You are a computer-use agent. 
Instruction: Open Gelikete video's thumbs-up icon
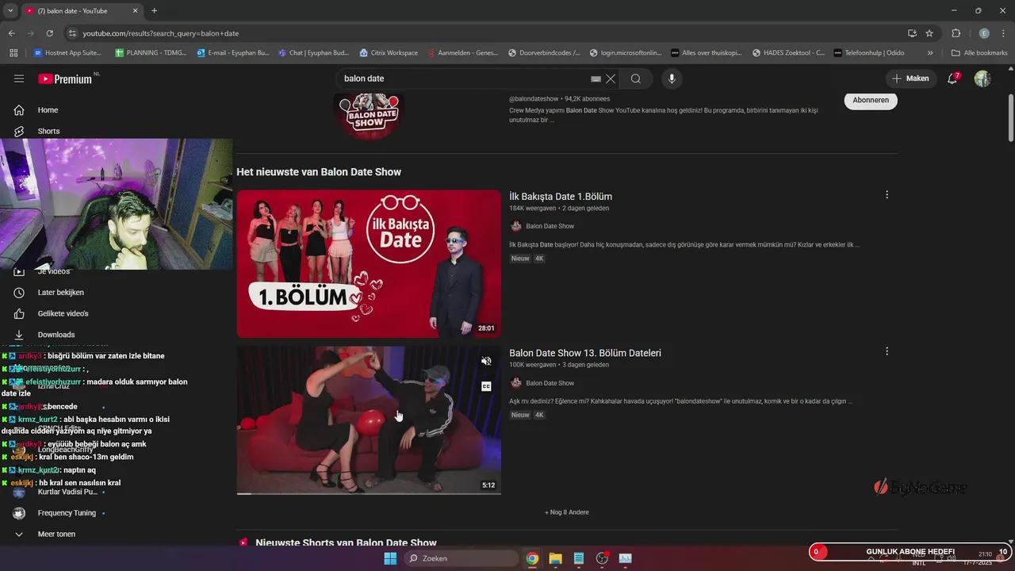(19, 313)
